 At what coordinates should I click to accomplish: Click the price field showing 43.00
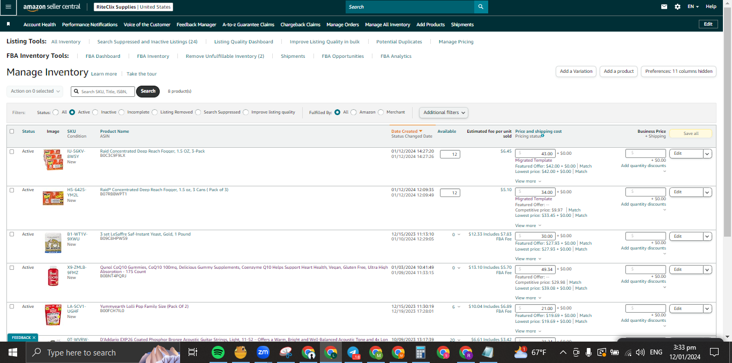click(x=535, y=154)
